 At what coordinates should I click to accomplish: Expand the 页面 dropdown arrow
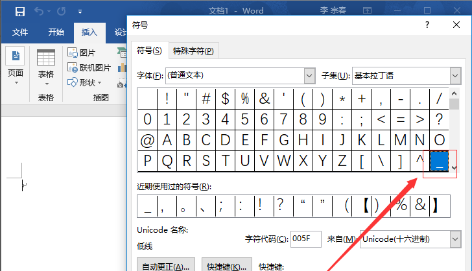click(x=17, y=83)
